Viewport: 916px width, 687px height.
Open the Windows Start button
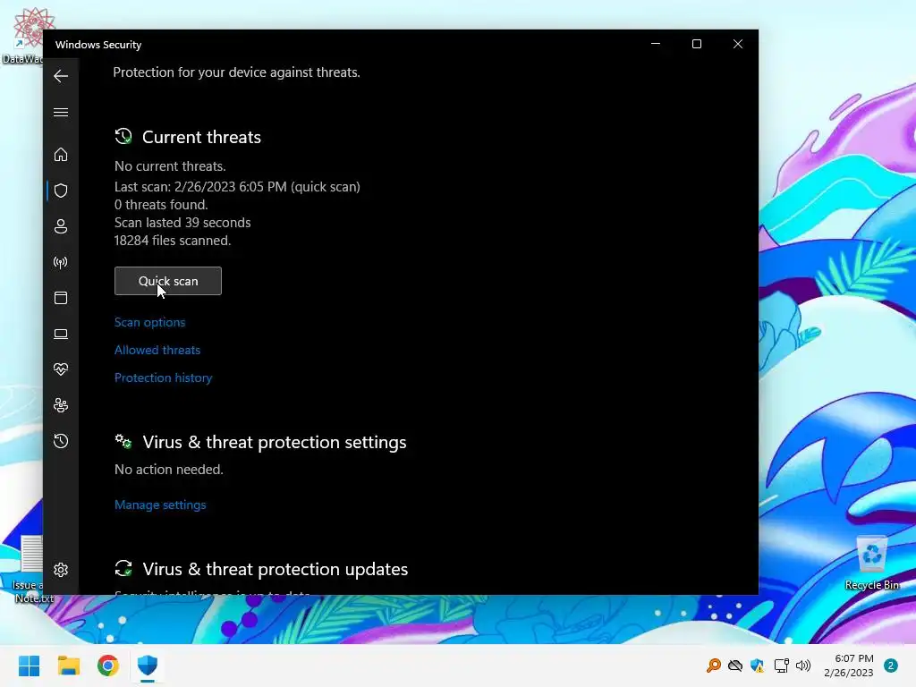(x=30, y=666)
